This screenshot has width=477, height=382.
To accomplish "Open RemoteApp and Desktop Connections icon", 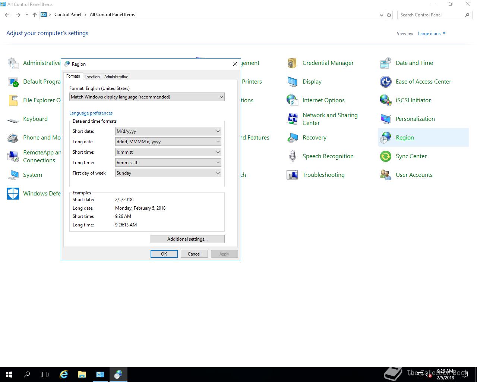I will 13,156.
